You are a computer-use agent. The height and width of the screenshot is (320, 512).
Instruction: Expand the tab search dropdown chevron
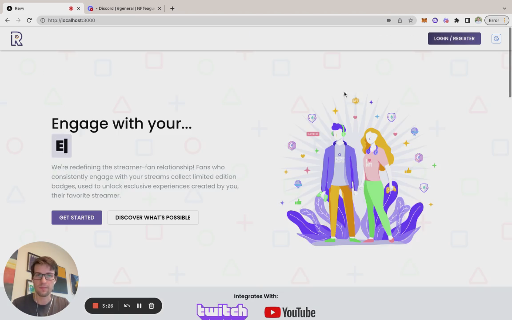click(x=504, y=8)
